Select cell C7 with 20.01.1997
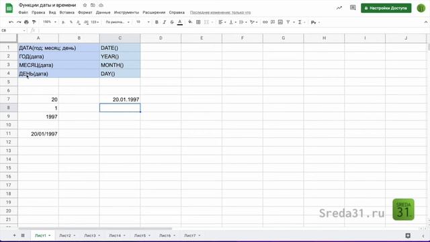 (120, 99)
